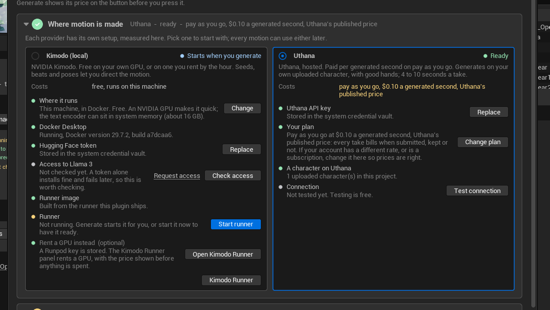Click the bottom Kimodo Runner button
This screenshot has width=550, height=310.
231,280
